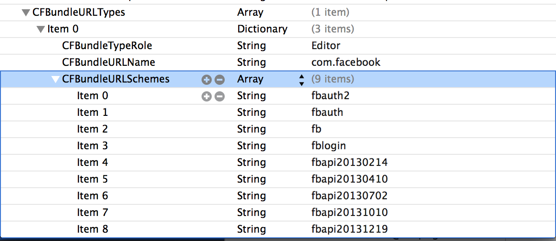This screenshot has height=241, width=556.
Task: Select the fbauth value
Action: click(327, 112)
